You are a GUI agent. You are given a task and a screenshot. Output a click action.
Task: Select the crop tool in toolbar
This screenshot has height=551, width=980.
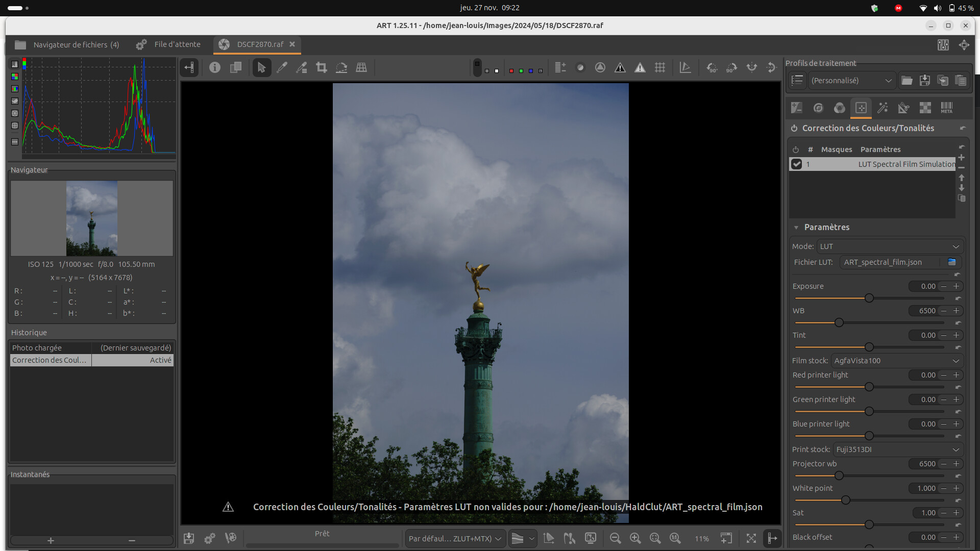[x=321, y=67]
